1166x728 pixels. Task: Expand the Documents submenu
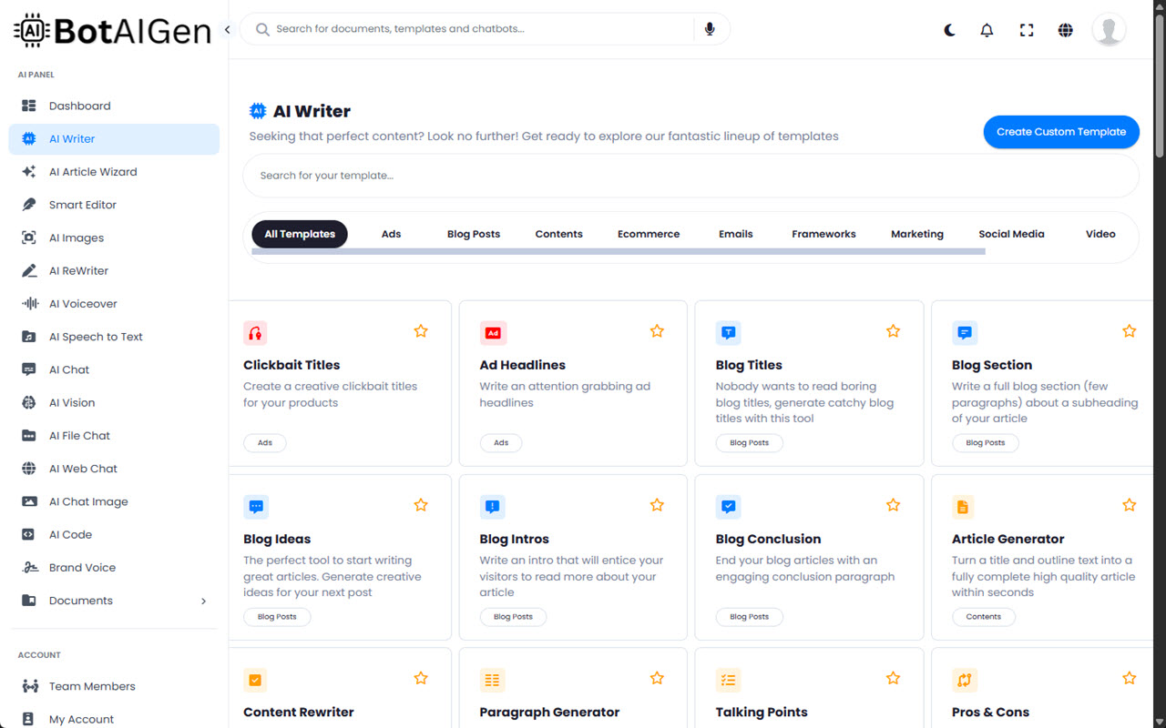point(203,601)
